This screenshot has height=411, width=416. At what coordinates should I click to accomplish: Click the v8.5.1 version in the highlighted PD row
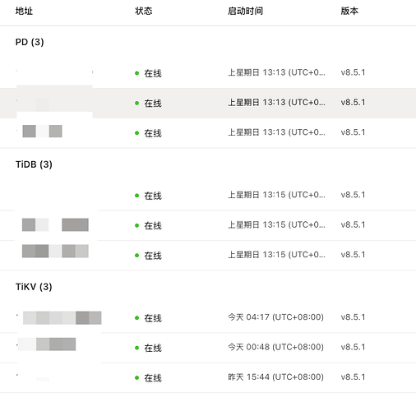353,102
